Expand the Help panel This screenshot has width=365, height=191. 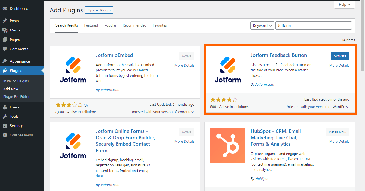344,4
